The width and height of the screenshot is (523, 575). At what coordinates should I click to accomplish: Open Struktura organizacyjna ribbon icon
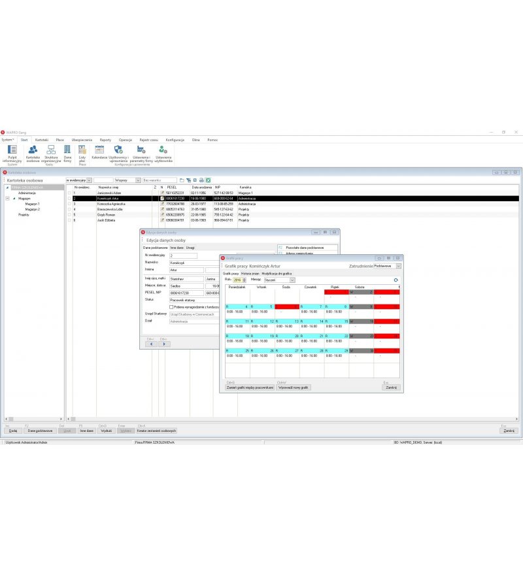coord(51,154)
